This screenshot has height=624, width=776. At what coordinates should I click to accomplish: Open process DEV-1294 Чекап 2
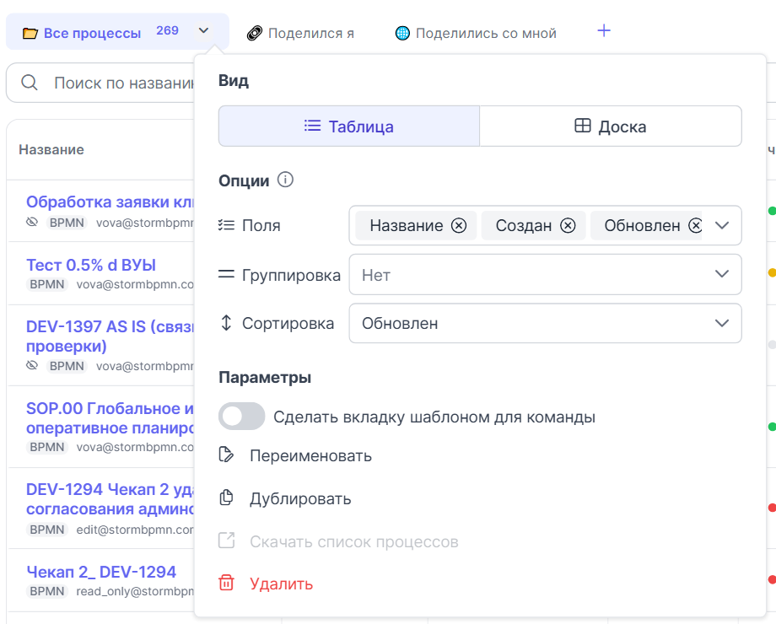point(110,499)
